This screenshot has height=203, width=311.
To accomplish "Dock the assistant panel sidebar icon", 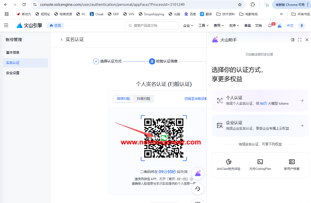I will [293, 40].
